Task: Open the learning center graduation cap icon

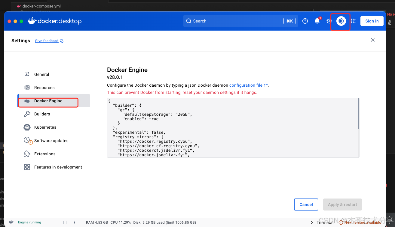Action: (x=328, y=21)
